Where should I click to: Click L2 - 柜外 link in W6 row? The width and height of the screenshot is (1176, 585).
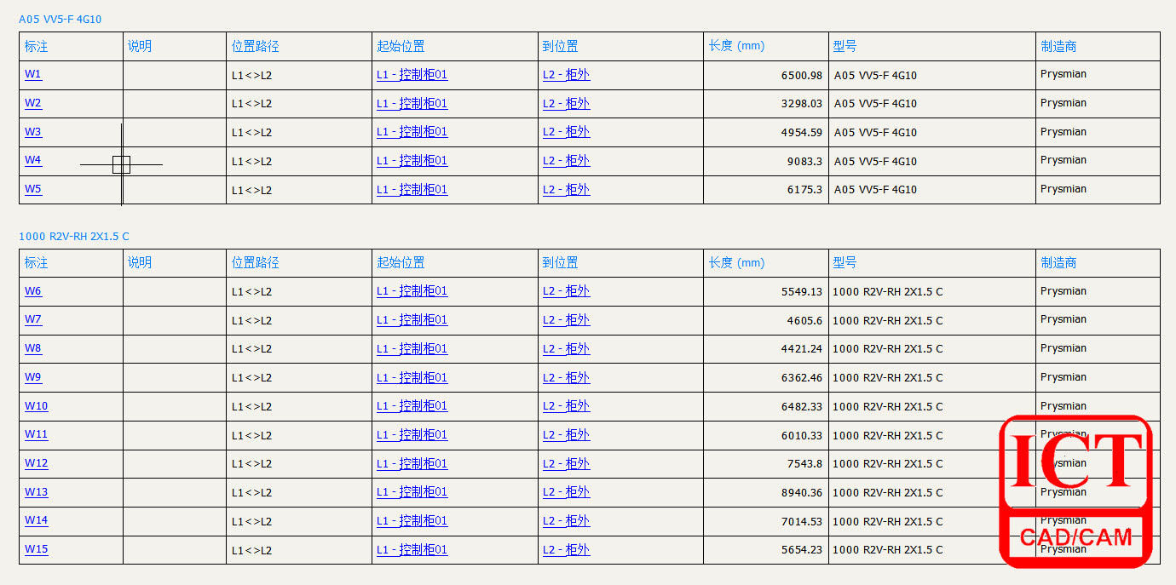[x=566, y=291]
